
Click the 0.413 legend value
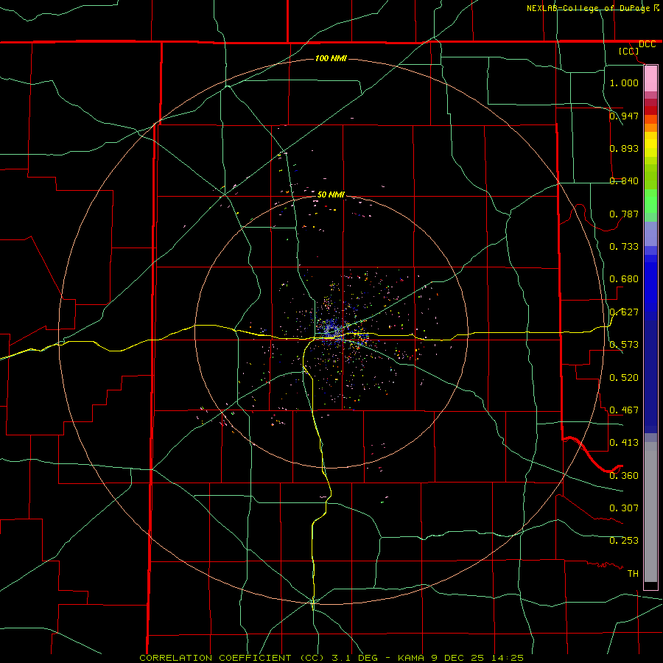[624, 443]
